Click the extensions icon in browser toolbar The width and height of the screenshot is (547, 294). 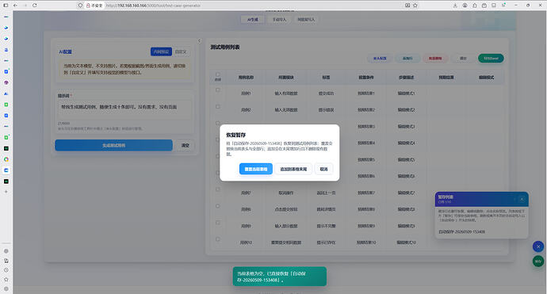coord(475,6)
